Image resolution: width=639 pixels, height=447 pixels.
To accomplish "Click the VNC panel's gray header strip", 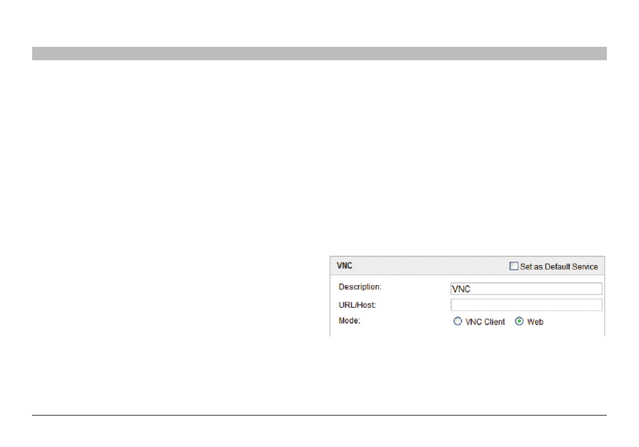I will [422, 266].
